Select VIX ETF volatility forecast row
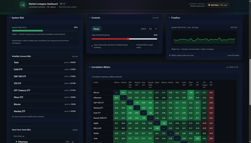Viewport: 251px width, 143px height. pos(45,83)
